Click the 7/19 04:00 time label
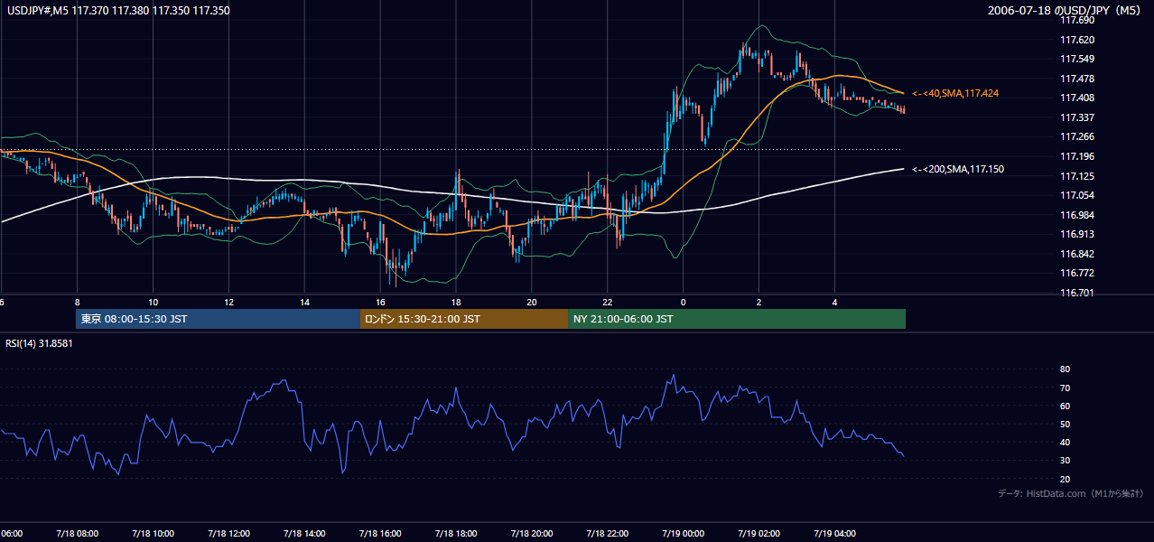 835,534
